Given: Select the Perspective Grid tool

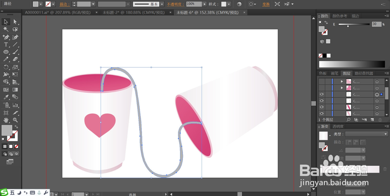Looking at the screenshot, I should (15, 82).
